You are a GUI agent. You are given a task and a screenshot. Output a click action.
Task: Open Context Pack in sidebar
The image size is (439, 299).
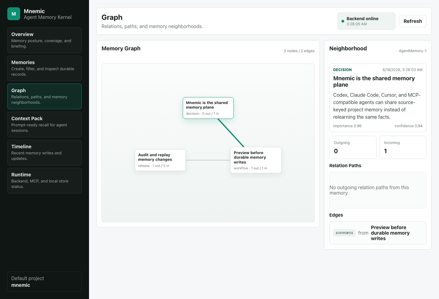(45, 124)
